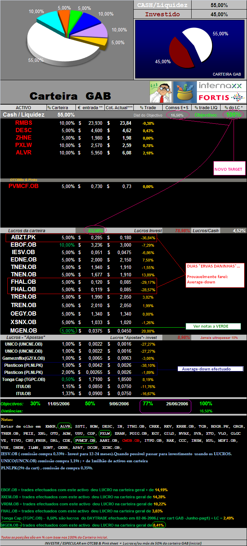Viewport: 247px width, 546px height.
Task: Click the money bag chart icon
Action: pyautogui.click(x=185, y=92)
